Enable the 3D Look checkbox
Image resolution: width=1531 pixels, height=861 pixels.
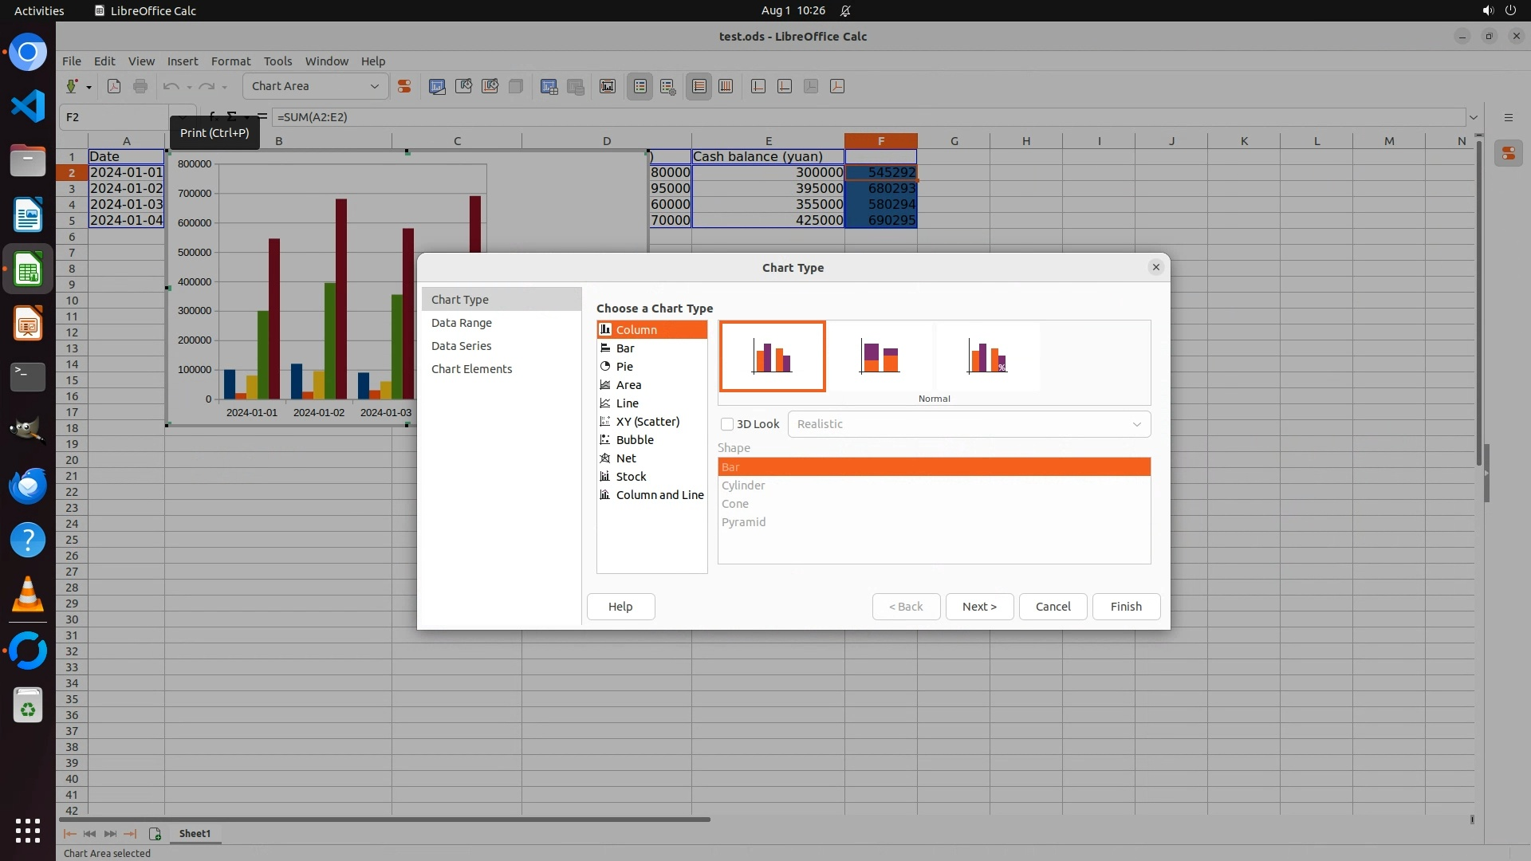pos(727,424)
